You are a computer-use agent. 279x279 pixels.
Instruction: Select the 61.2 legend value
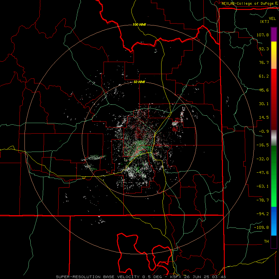tap(264, 76)
